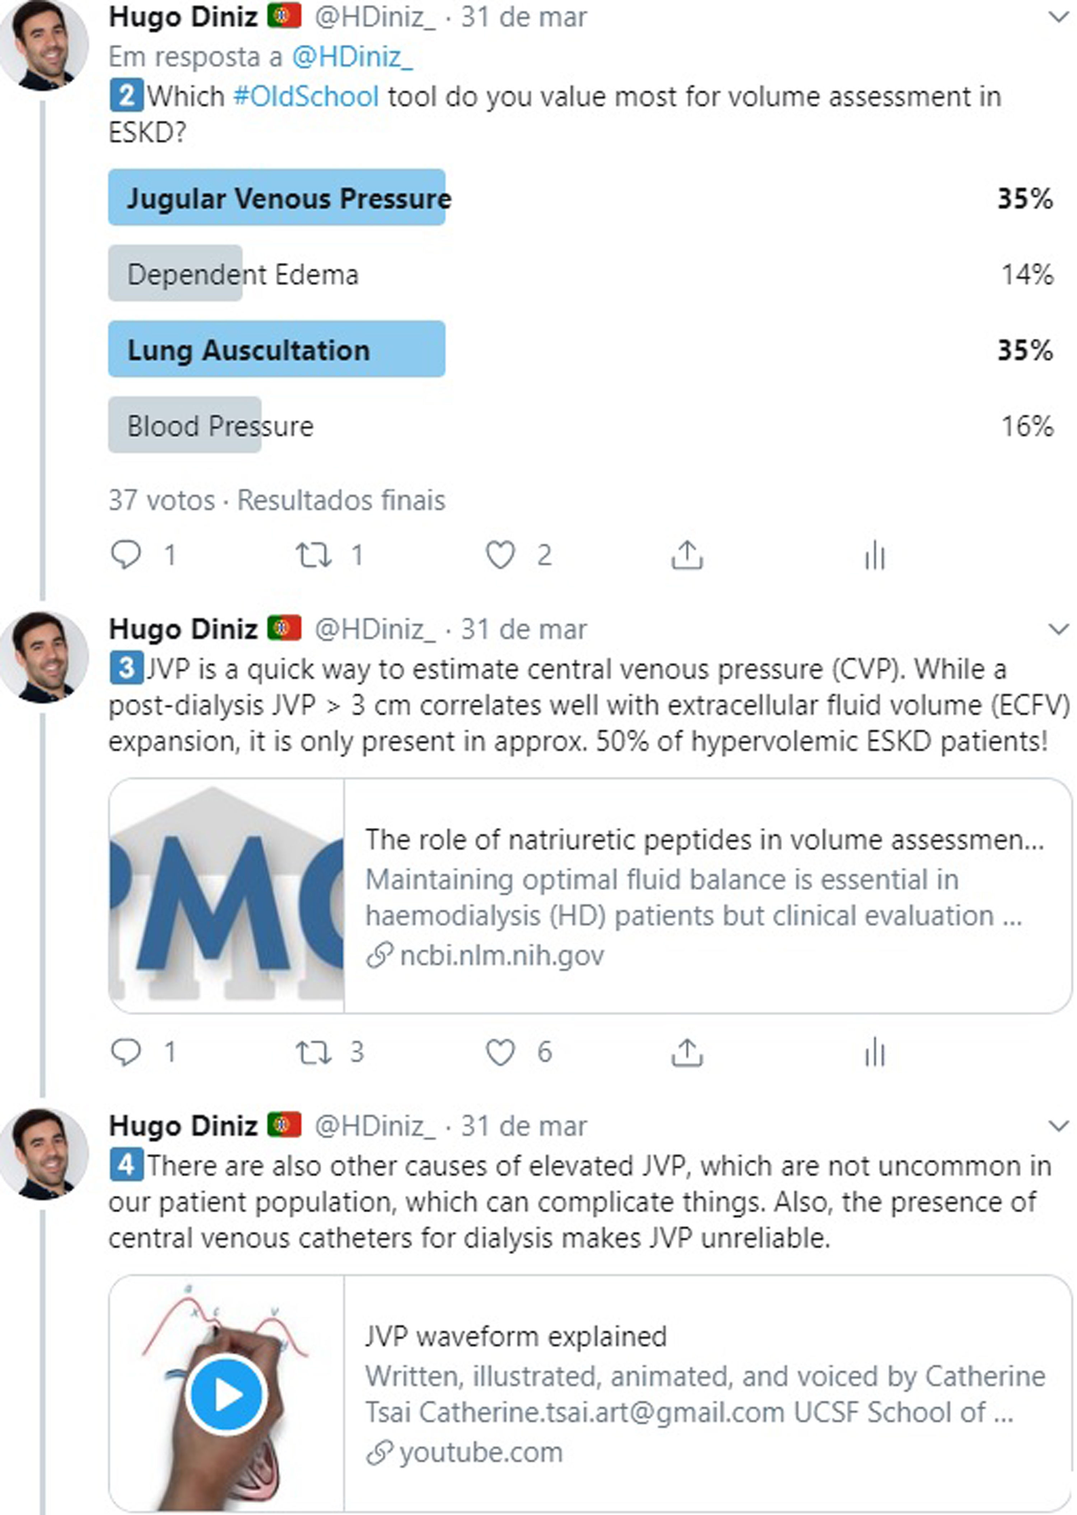Screen dimensions: 1077x1515
Task: Retweet the volume assessment poll tweet
Action: (x=313, y=555)
